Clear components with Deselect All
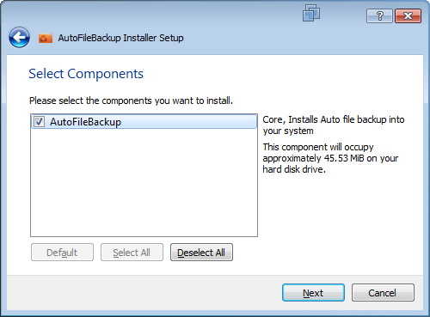This screenshot has width=430, height=317. (201, 253)
